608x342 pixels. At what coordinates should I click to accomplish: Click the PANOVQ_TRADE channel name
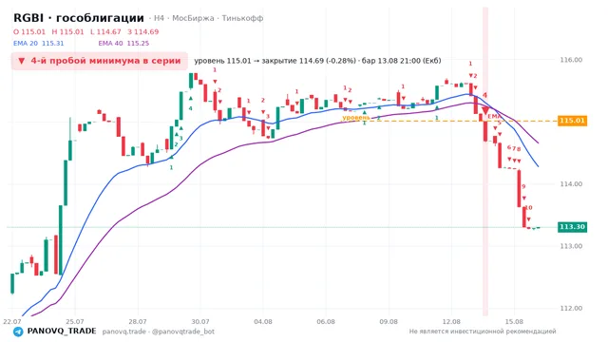tap(62, 332)
